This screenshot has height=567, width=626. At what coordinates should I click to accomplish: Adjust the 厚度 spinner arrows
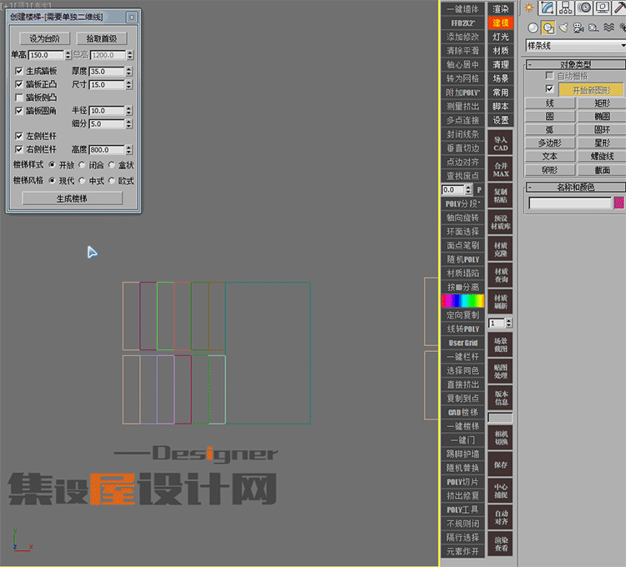pyautogui.click(x=129, y=72)
